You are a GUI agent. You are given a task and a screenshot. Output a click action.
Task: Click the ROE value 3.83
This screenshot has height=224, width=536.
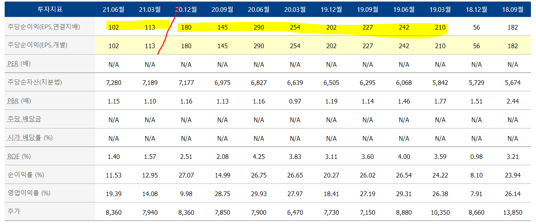click(295, 157)
